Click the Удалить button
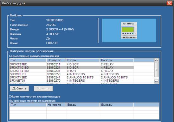 pos(43,89)
